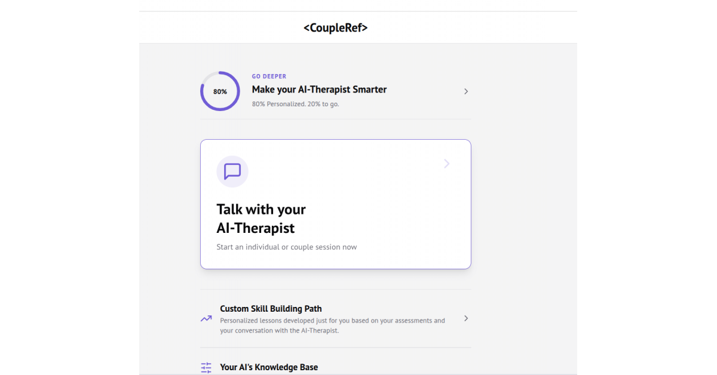Expand the Make your AI-Therapist Smarter chevron
The width and height of the screenshot is (717, 375).
[465, 91]
